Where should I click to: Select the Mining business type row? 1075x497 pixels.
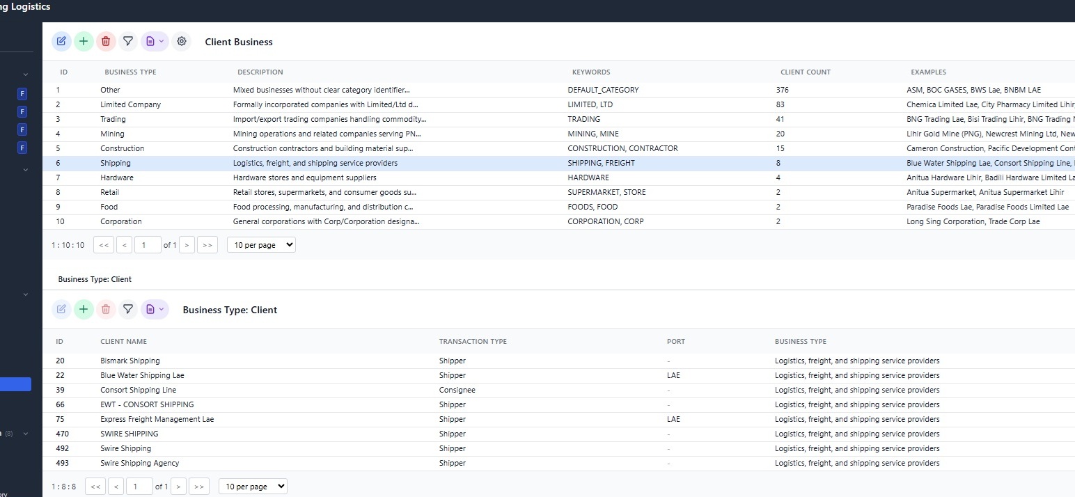coord(112,134)
